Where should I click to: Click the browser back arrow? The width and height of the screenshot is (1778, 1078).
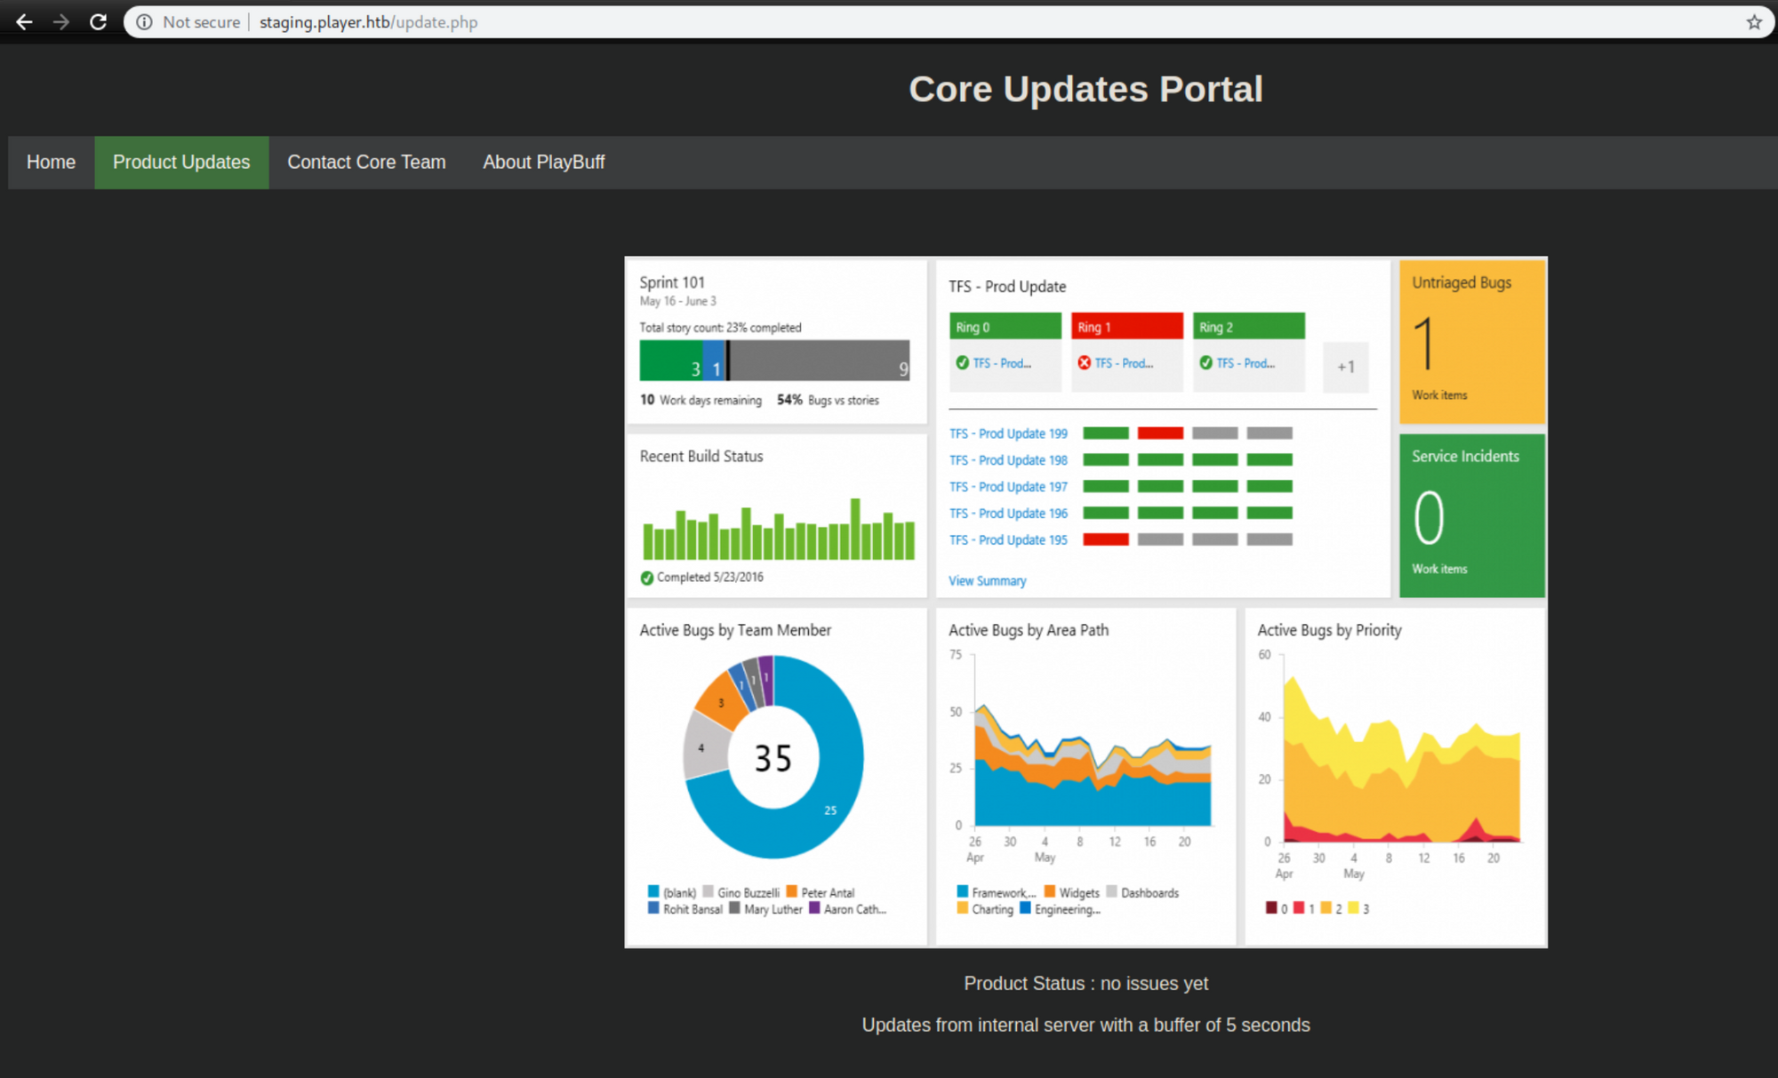click(x=24, y=22)
